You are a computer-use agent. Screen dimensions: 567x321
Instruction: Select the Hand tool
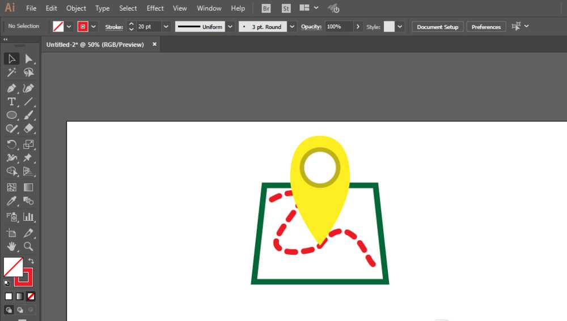pyautogui.click(x=11, y=247)
